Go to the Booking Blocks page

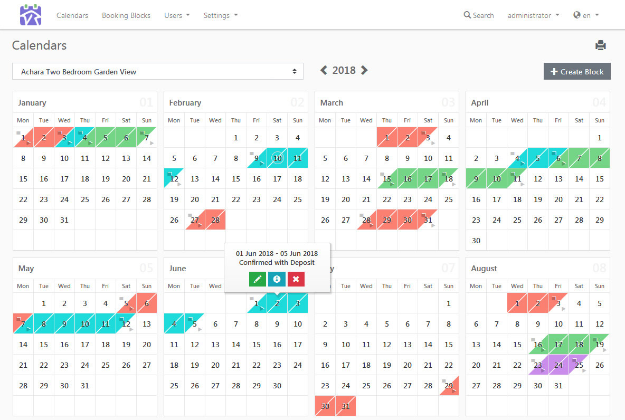126,15
